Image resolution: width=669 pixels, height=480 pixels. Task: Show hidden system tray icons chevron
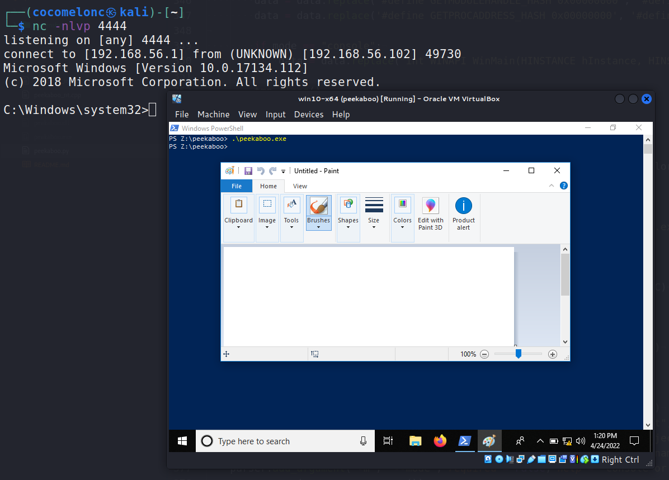pos(540,441)
